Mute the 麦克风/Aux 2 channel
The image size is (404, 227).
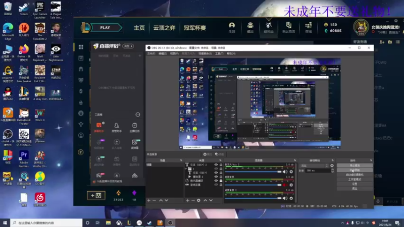pos(285,172)
